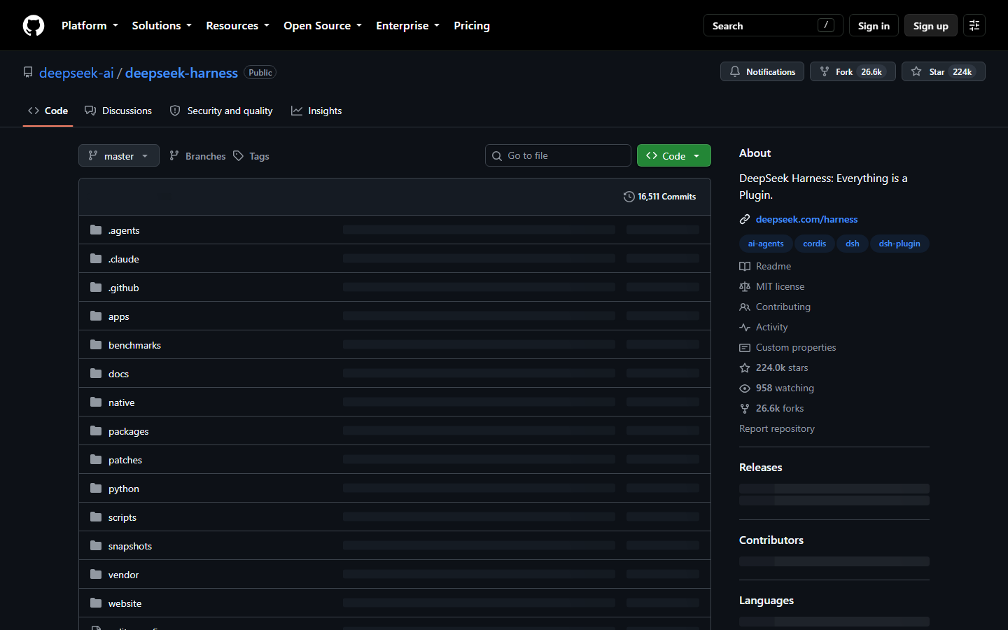Open the Insights tab
This screenshot has width=1008, height=630.
(x=316, y=111)
